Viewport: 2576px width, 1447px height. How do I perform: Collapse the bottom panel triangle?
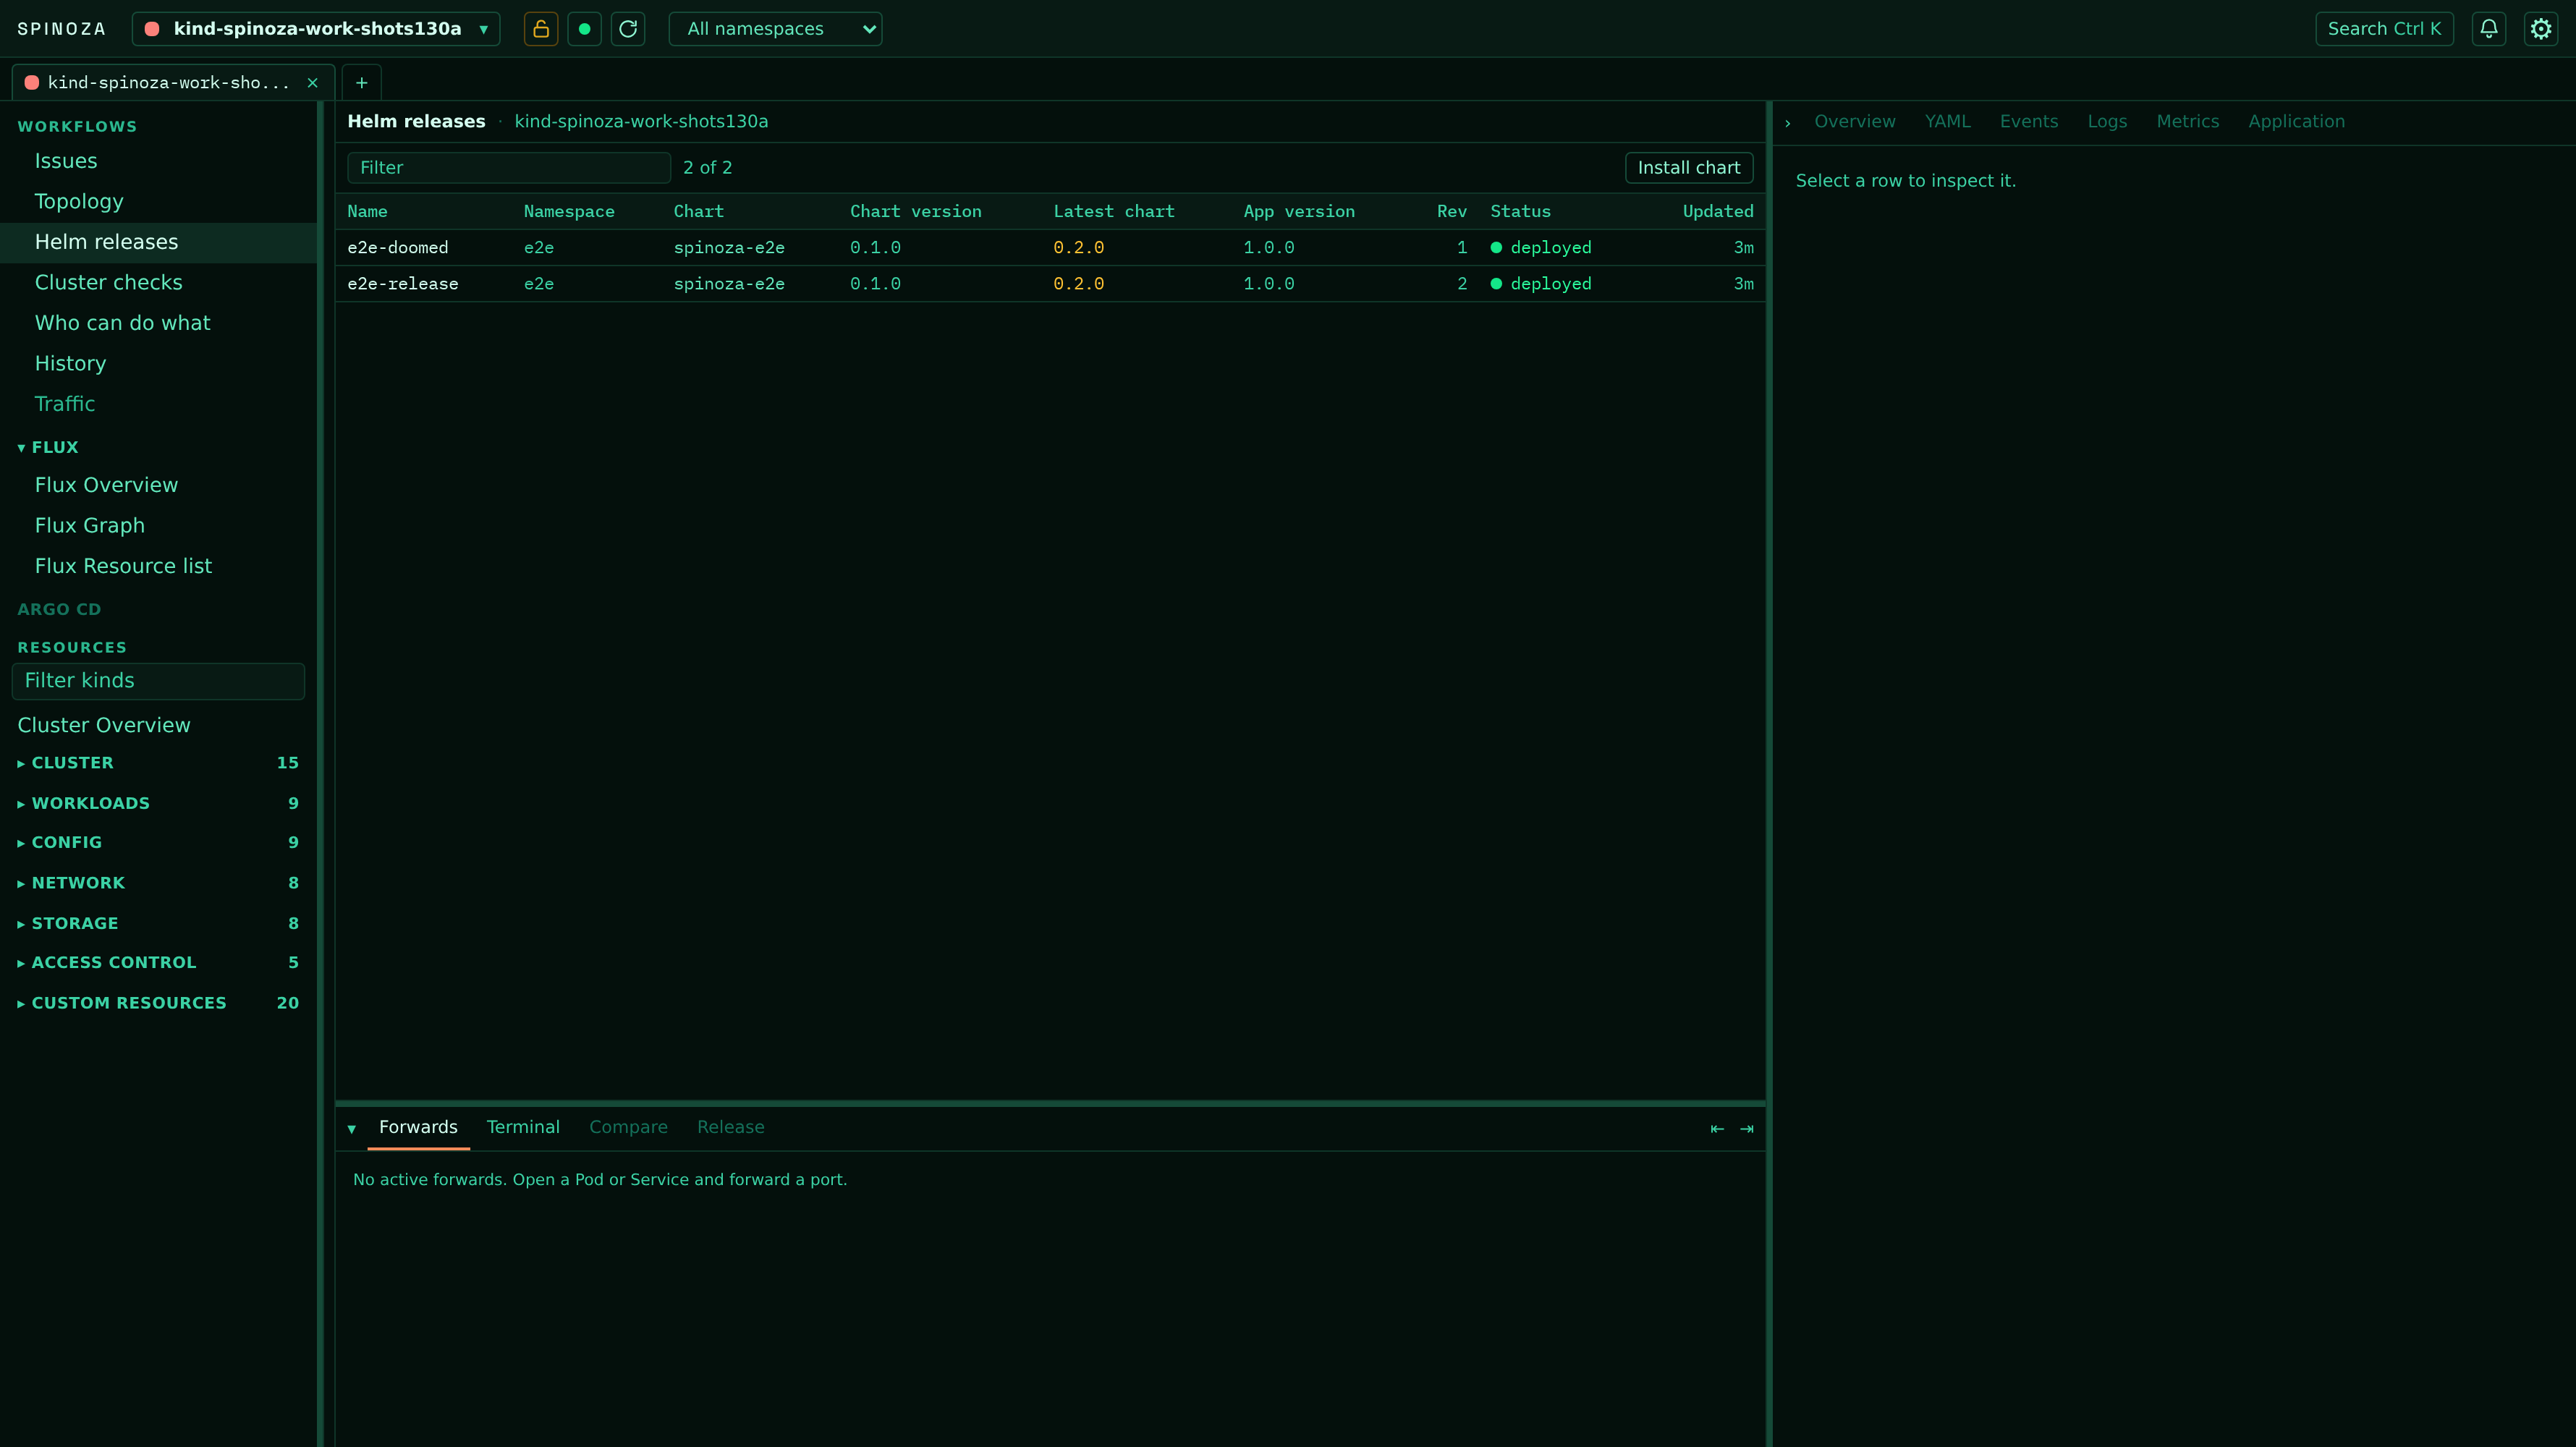coord(352,1129)
